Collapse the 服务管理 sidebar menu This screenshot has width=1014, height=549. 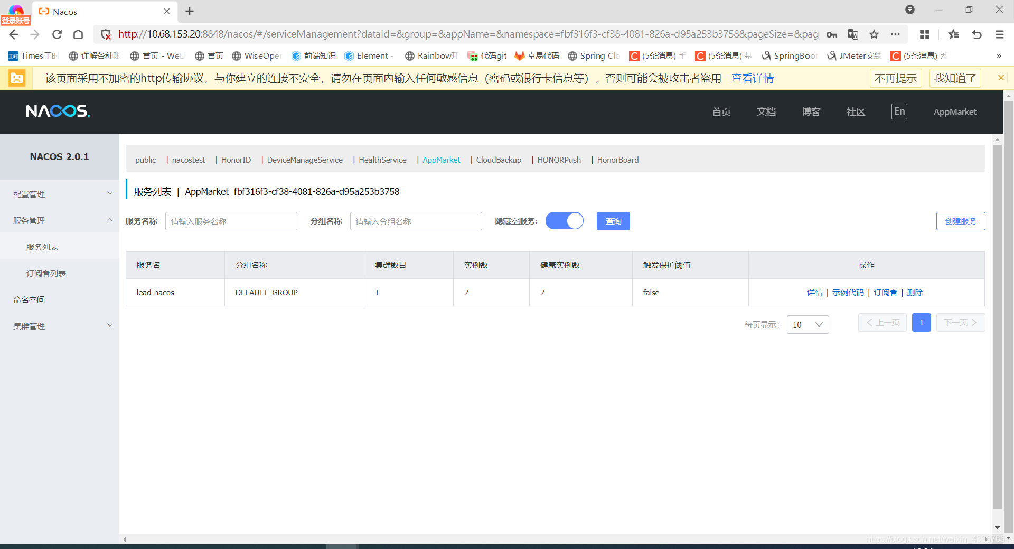tap(59, 220)
